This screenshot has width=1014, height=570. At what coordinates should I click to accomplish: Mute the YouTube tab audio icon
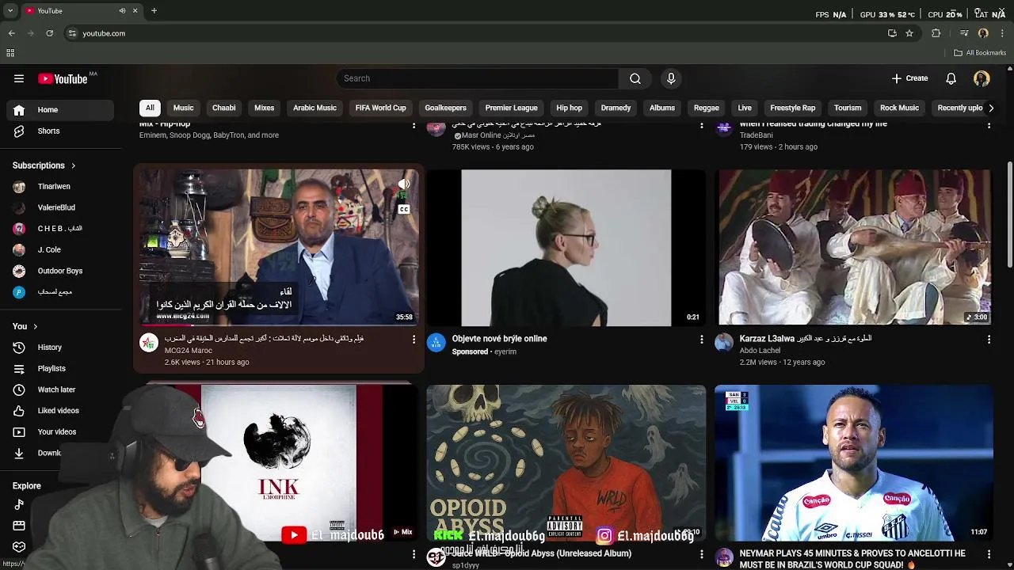pyautogui.click(x=122, y=11)
